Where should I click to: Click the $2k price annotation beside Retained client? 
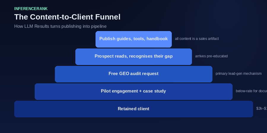tap(262, 108)
